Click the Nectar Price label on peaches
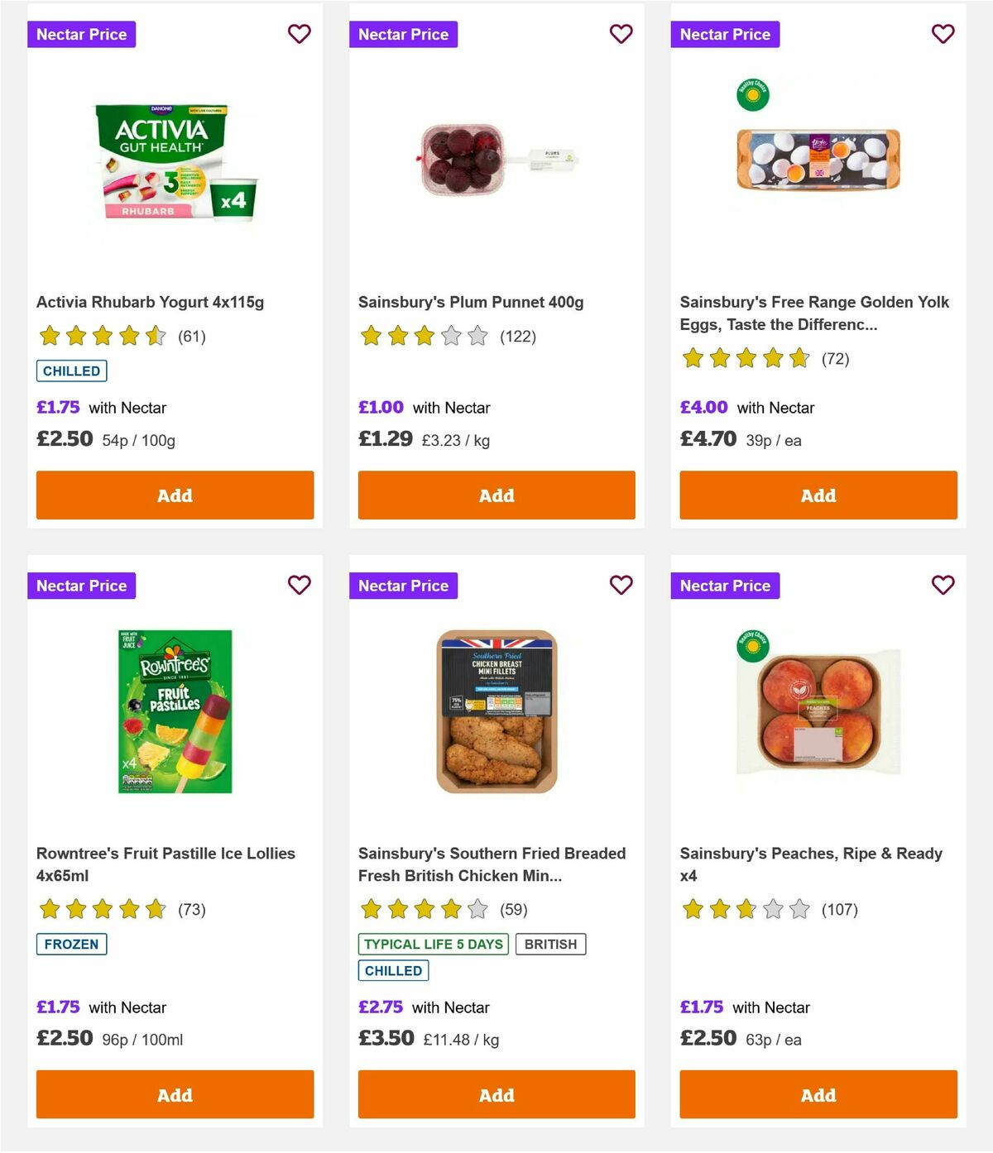993x1153 pixels. tap(725, 585)
